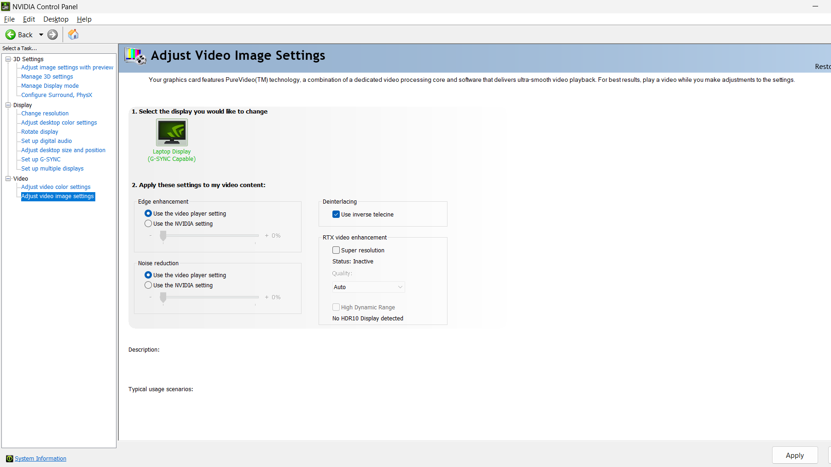Enable Super resolution checkbox
The width and height of the screenshot is (831, 467).
pos(336,250)
